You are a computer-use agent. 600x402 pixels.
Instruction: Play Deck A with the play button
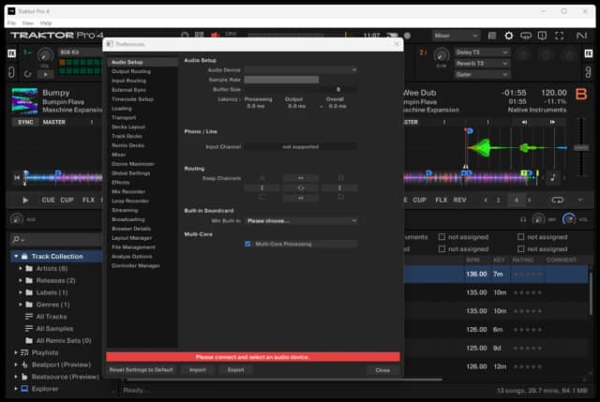tap(25, 200)
